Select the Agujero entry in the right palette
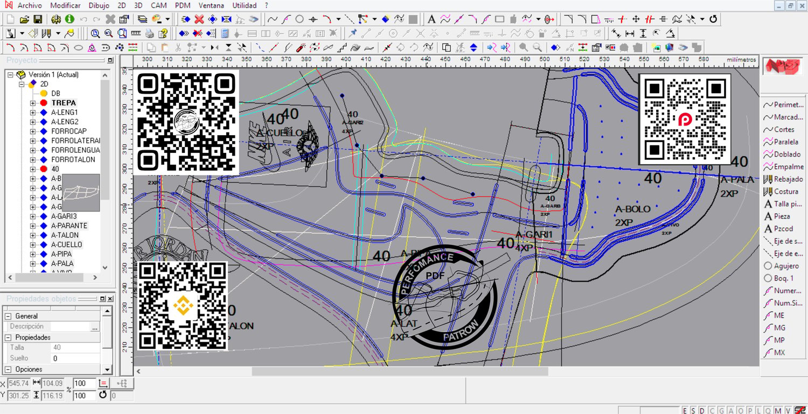 [782, 266]
